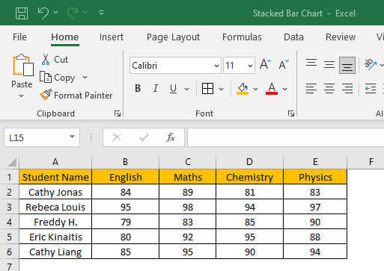The image size is (384, 271).
Task: Switch to the Home tab
Action: coord(65,37)
